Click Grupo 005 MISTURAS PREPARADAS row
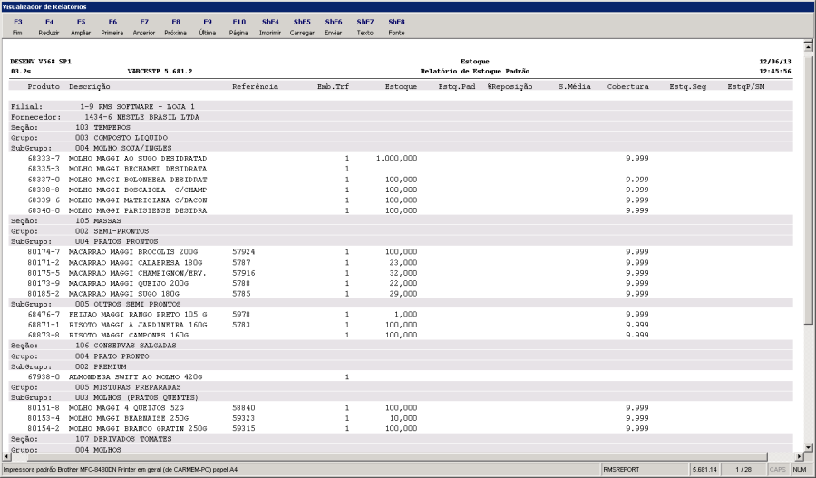Screen dimensions: 816x478 coord(401,387)
